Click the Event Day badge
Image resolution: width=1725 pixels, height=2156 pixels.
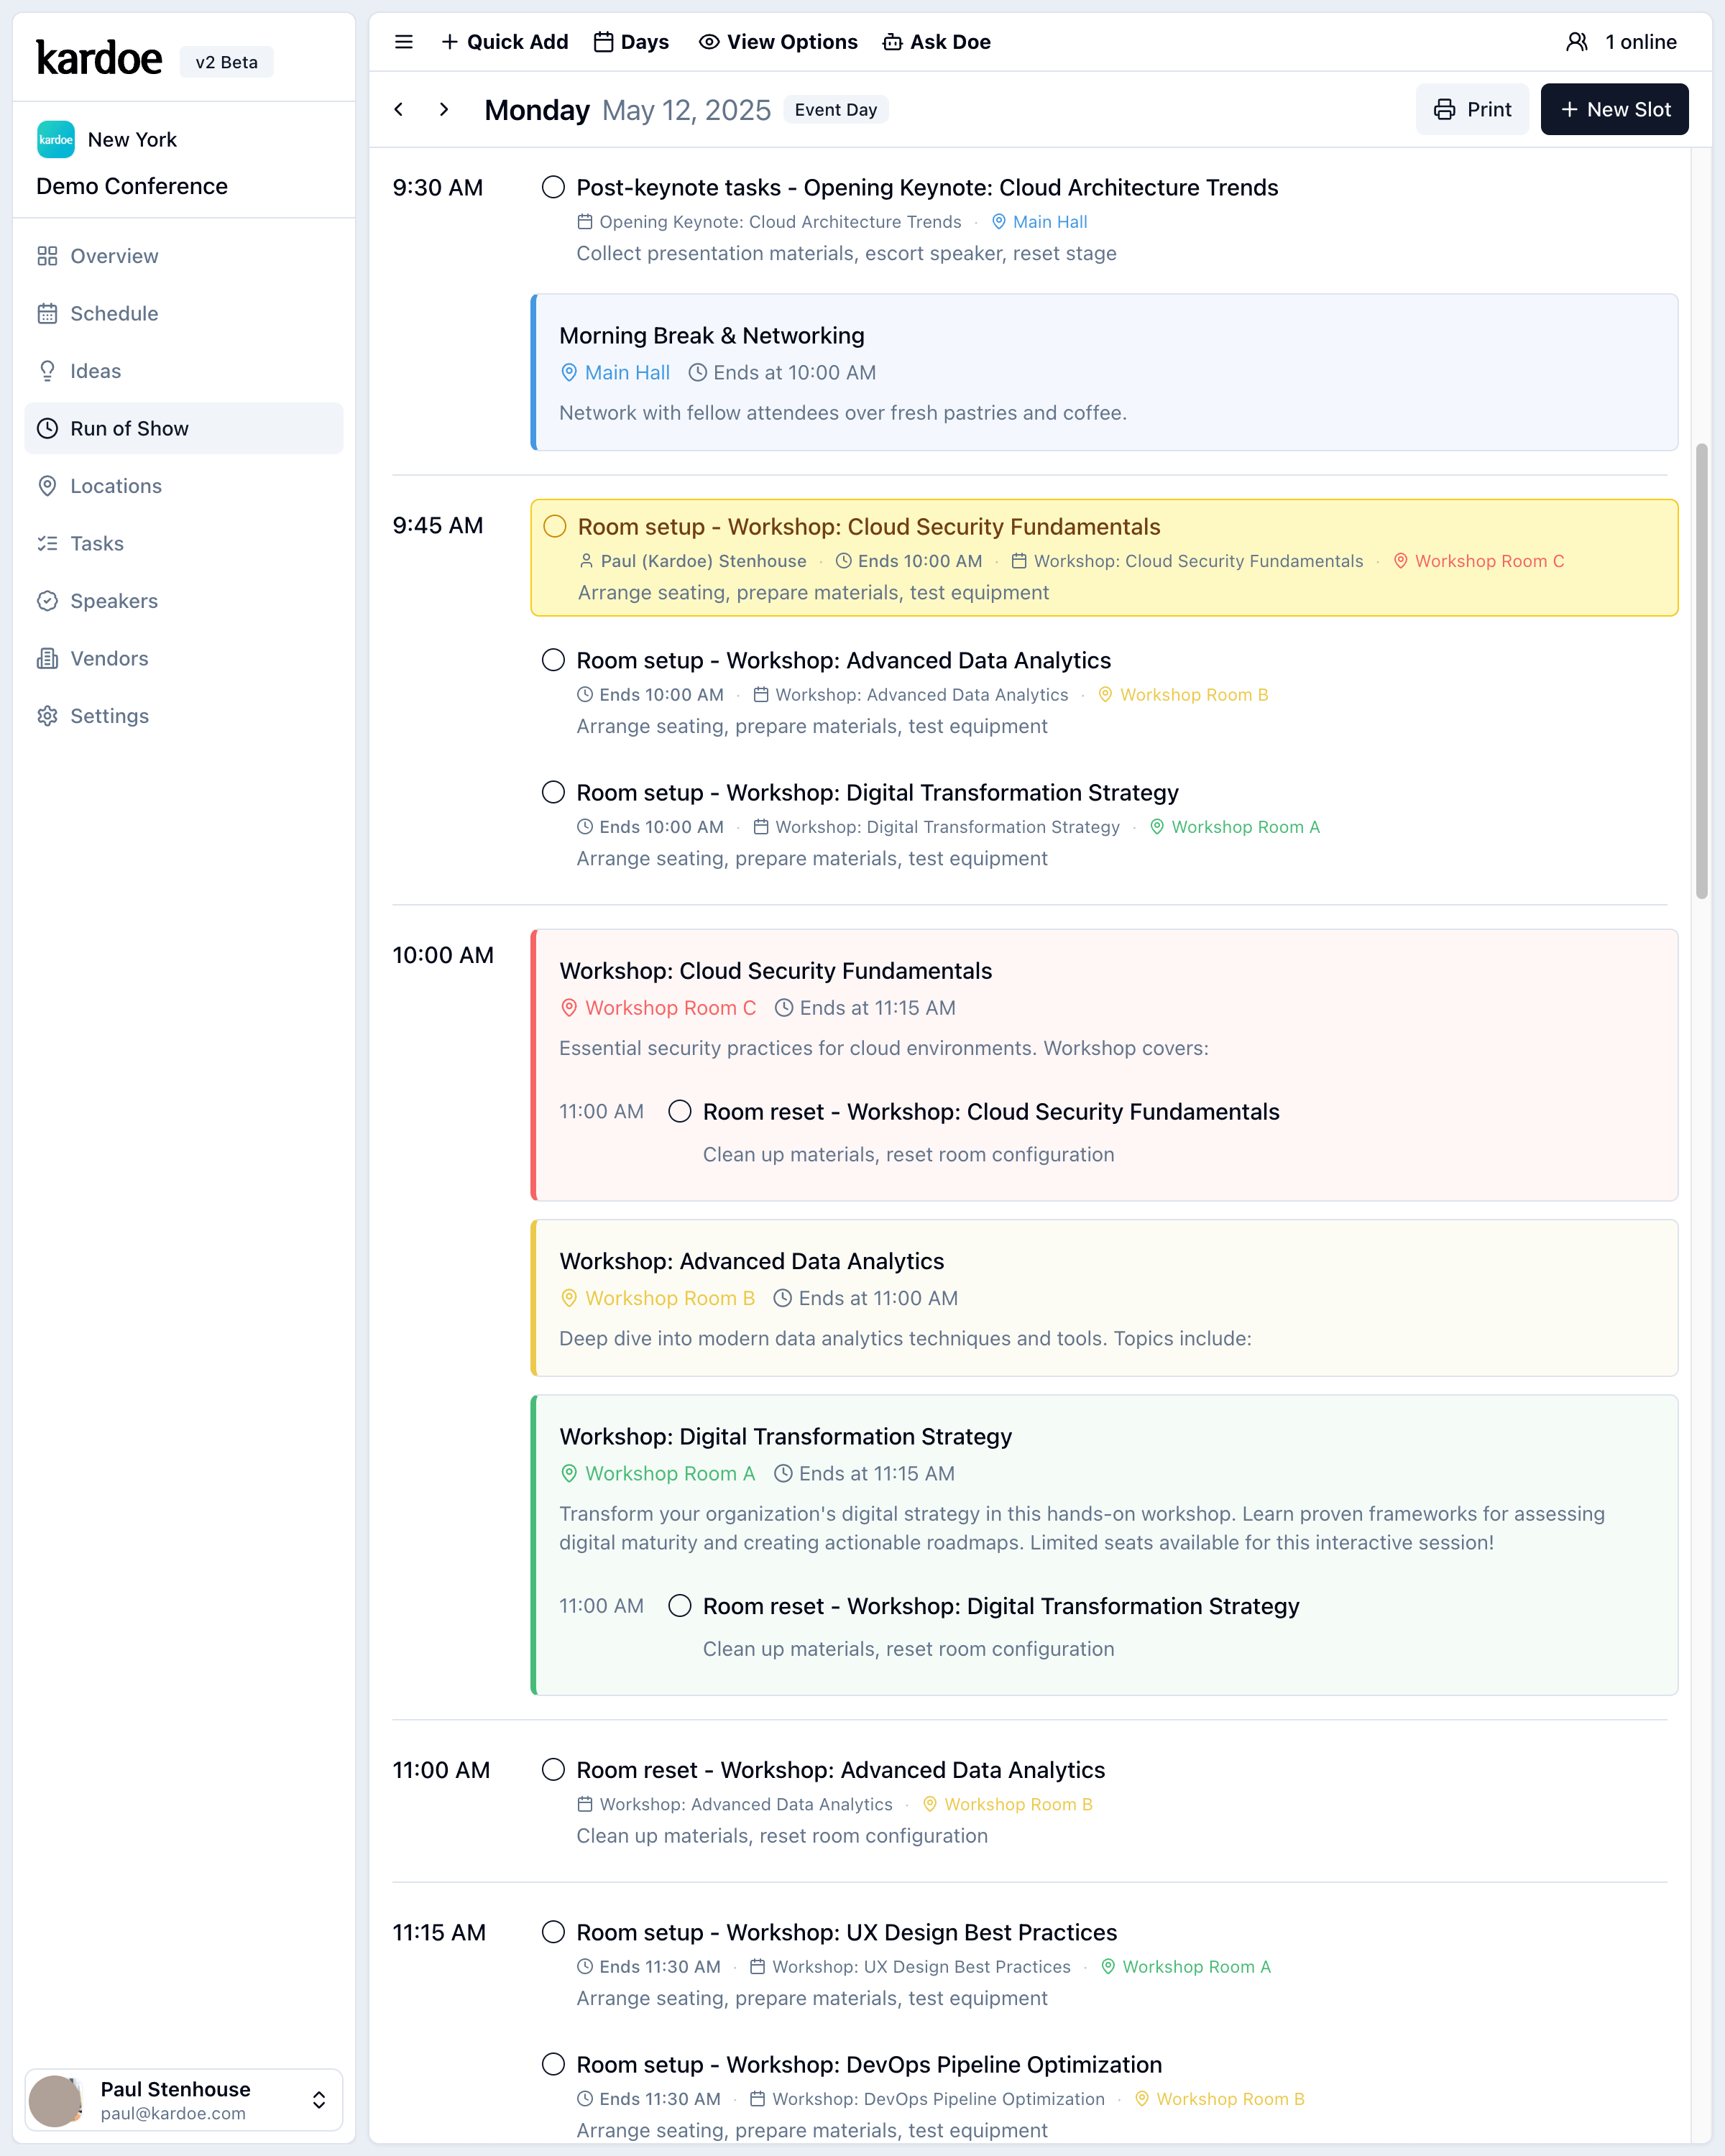click(x=836, y=109)
